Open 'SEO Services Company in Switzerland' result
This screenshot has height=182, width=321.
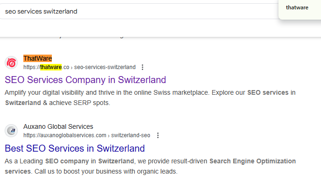(86, 80)
